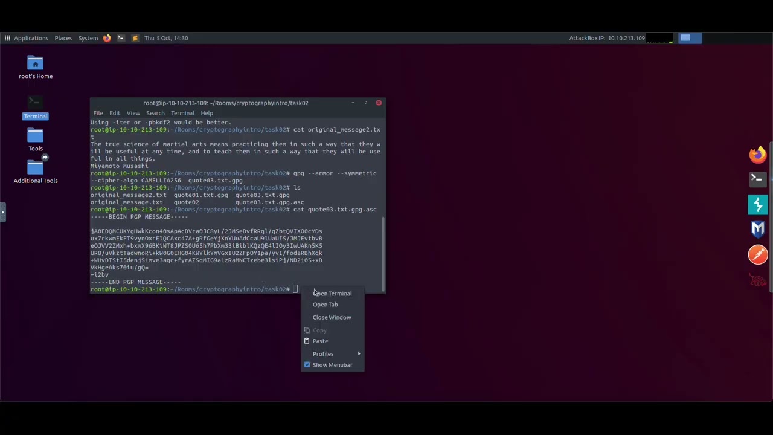
Task: Open Help menu in terminal window
Action: [x=207, y=113]
